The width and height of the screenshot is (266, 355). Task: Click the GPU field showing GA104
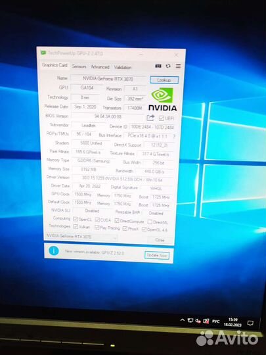click(87, 87)
